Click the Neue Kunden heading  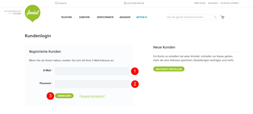tap(164, 47)
